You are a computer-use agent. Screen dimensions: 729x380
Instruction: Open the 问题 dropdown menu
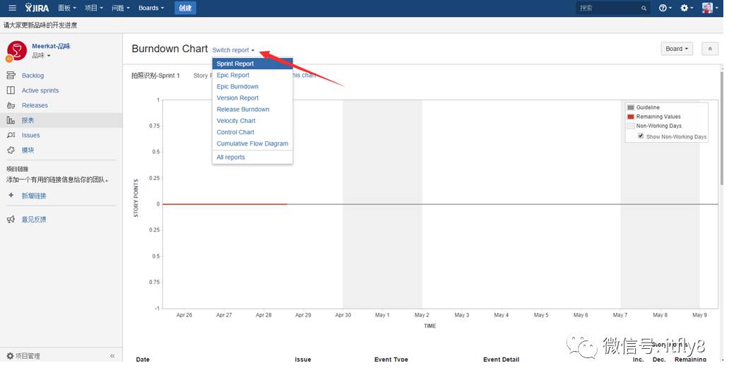point(120,8)
